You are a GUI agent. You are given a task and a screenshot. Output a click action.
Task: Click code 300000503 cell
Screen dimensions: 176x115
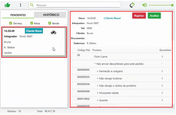pyautogui.click(x=83, y=77)
